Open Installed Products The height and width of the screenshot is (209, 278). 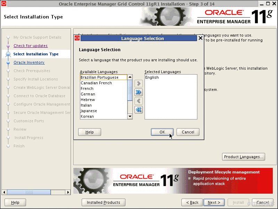point(103,202)
